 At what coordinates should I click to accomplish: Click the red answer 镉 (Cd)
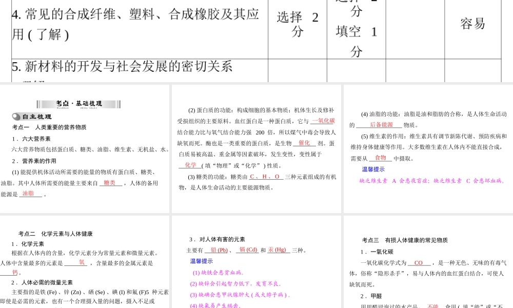click(x=248, y=250)
